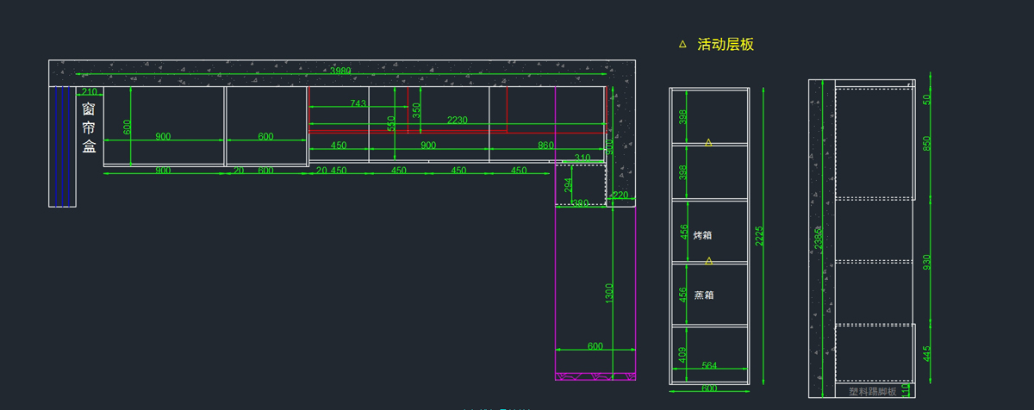Select the 烤箱 oven label

[703, 235]
